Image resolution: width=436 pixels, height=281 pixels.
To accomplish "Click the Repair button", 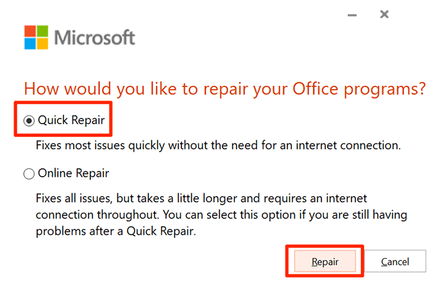I will [x=324, y=262].
